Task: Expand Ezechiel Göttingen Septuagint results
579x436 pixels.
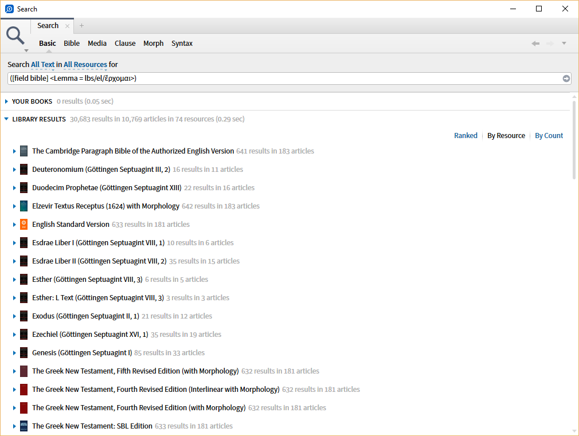Action: coord(14,335)
